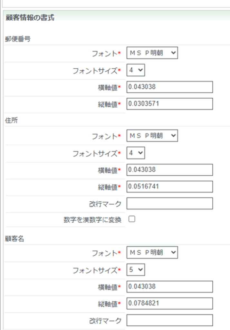This screenshot has height=330, width=230.
Task: Select the 顧客名 縦軸値 input field
Action: [x=170, y=303]
